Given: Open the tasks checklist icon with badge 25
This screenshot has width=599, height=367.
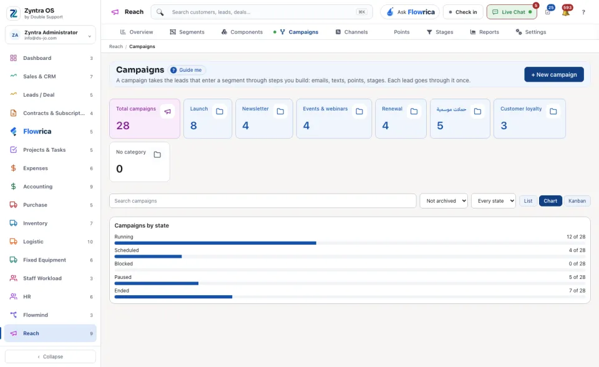Looking at the screenshot, I should tap(548, 12).
